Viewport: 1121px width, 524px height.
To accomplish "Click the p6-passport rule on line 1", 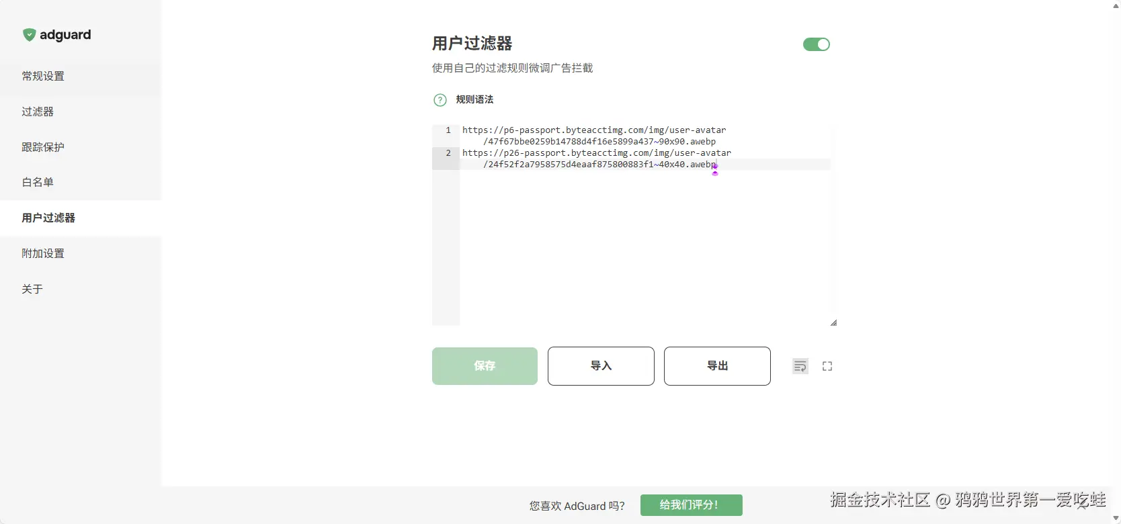I will pos(594,136).
